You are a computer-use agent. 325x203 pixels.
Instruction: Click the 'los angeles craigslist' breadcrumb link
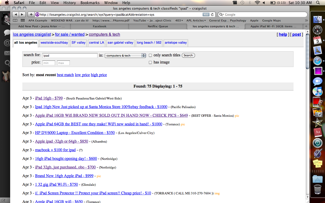click(32, 35)
